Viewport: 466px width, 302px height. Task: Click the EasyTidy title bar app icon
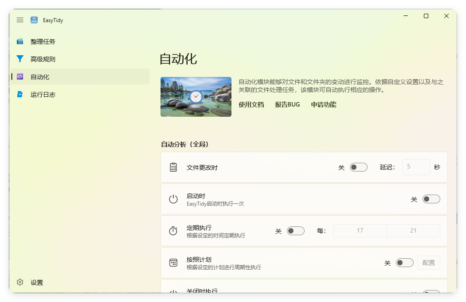(34, 19)
